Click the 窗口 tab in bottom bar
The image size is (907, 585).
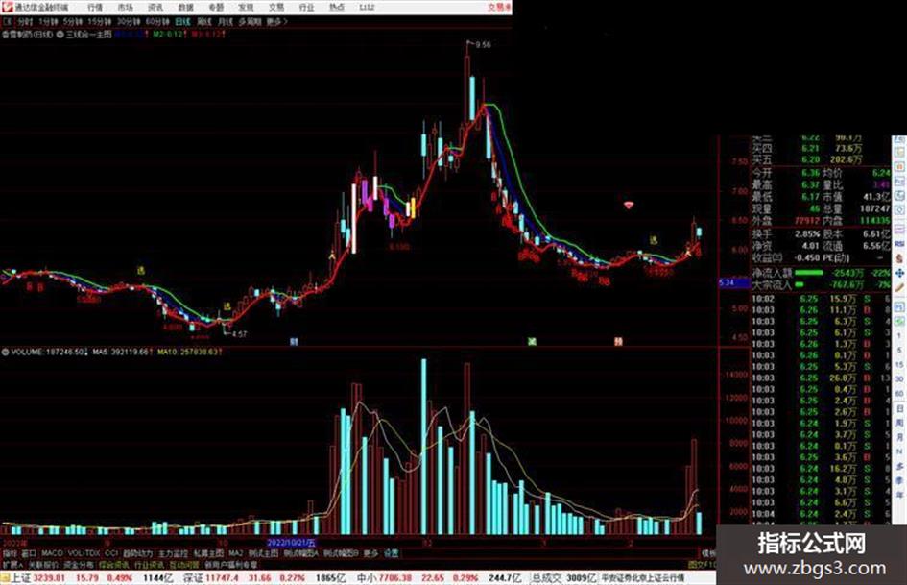(29, 553)
